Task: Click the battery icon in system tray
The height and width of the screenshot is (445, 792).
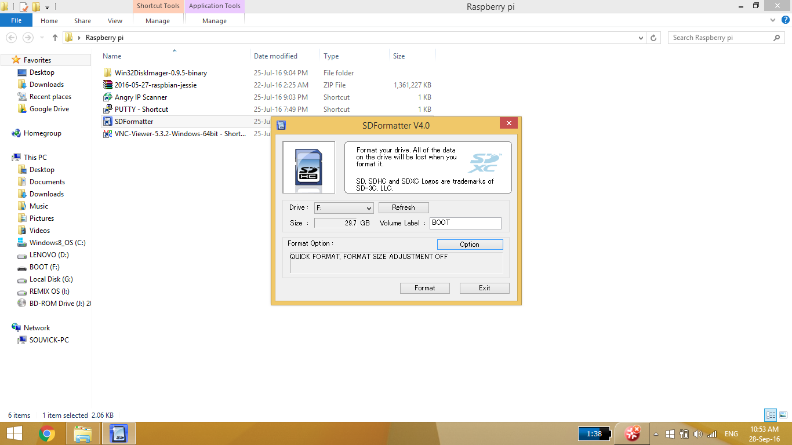Action: click(684, 433)
